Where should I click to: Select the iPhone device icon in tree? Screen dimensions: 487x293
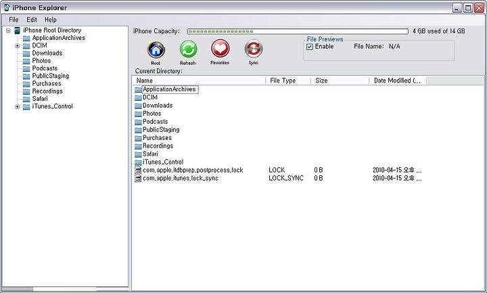pos(18,30)
